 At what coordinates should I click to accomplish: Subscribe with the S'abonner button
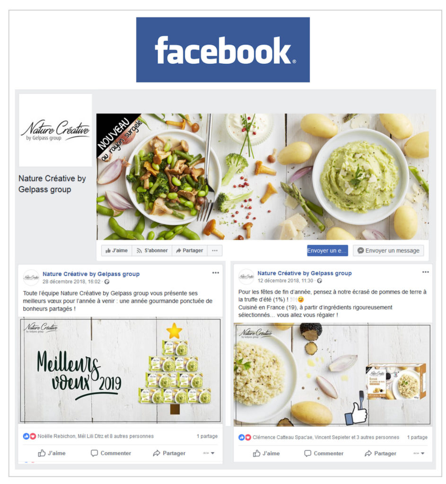click(152, 251)
